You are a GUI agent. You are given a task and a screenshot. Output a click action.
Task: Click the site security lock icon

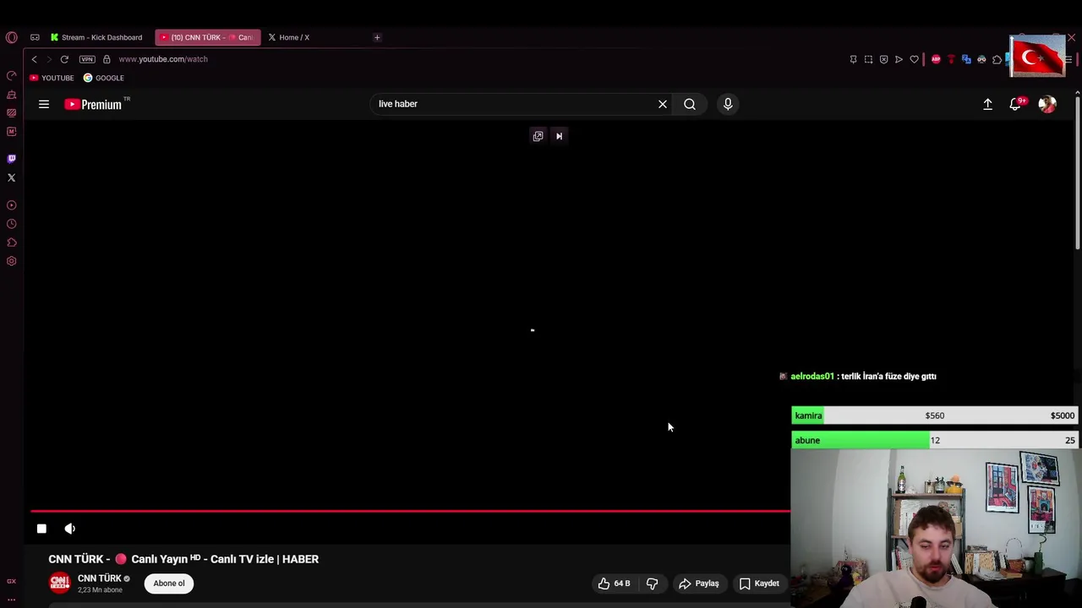coord(107,59)
